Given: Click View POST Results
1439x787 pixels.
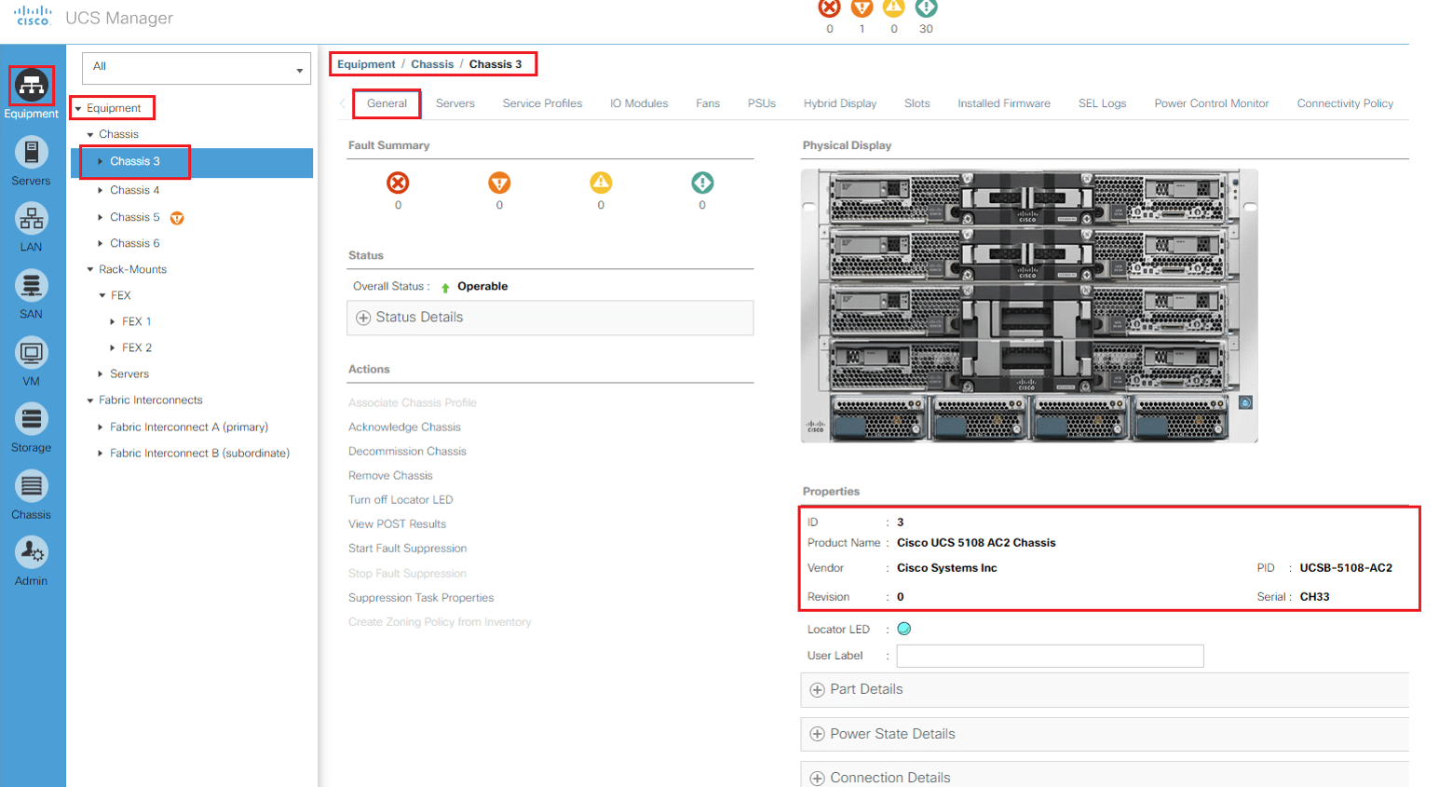Looking at the screenshot, I should (x=397, y=523).
